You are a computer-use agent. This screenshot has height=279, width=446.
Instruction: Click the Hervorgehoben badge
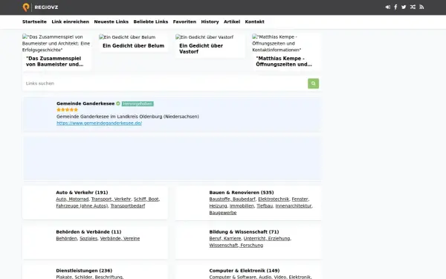click(138, 103)
